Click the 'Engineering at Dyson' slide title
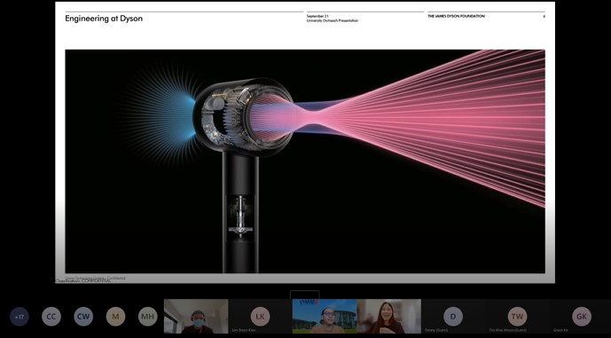Viewport: 611px width, 338px height. [104, 19]
